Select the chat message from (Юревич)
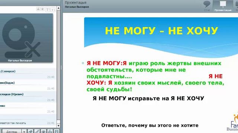 28,97
